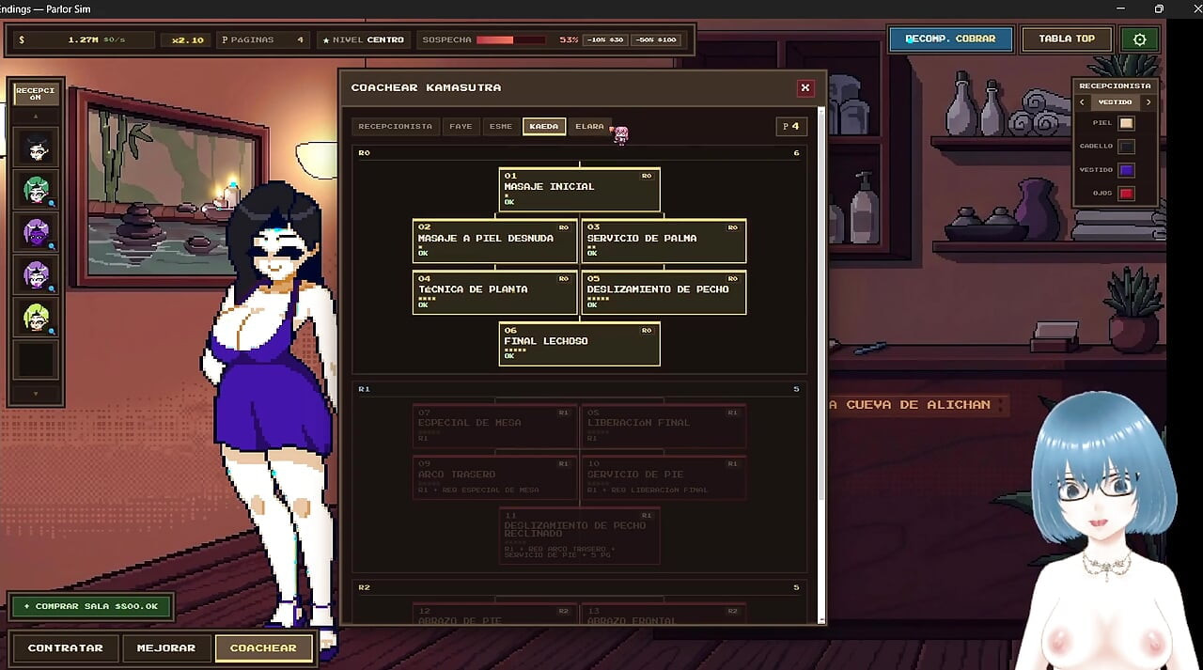The image size is (1203, 670).
Task: Switch to the Elara tab
Action: [x=589, y=126]
